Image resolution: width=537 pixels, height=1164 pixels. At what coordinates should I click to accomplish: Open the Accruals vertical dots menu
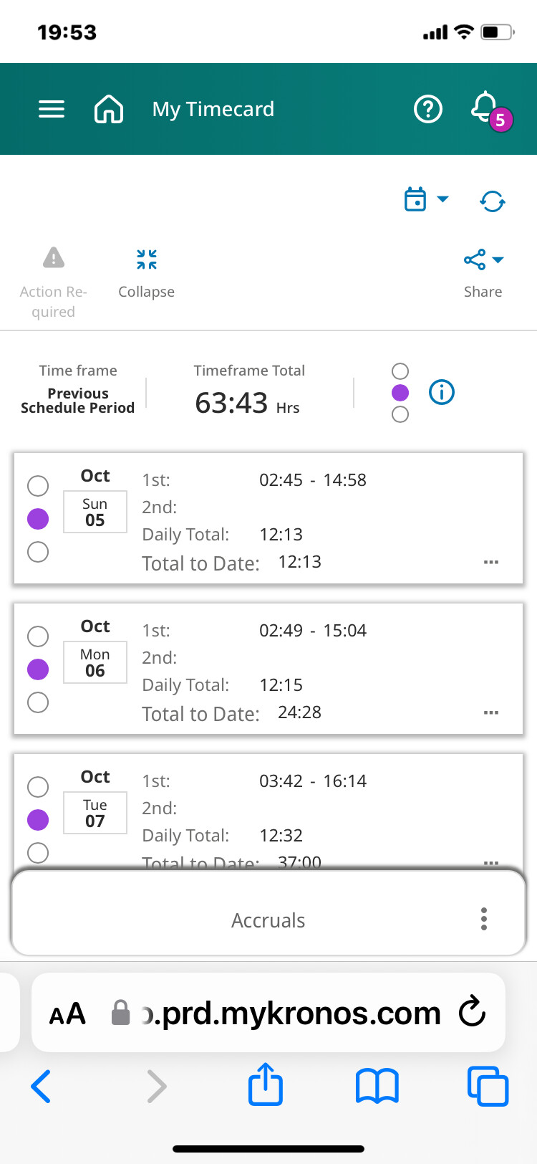(484, 919)
